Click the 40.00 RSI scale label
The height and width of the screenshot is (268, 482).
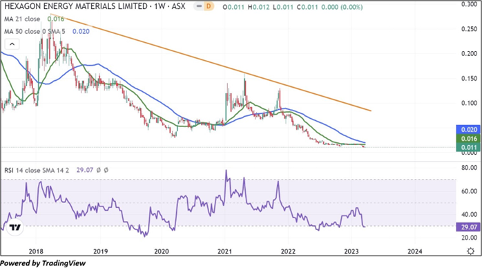[x=469, y=215]
